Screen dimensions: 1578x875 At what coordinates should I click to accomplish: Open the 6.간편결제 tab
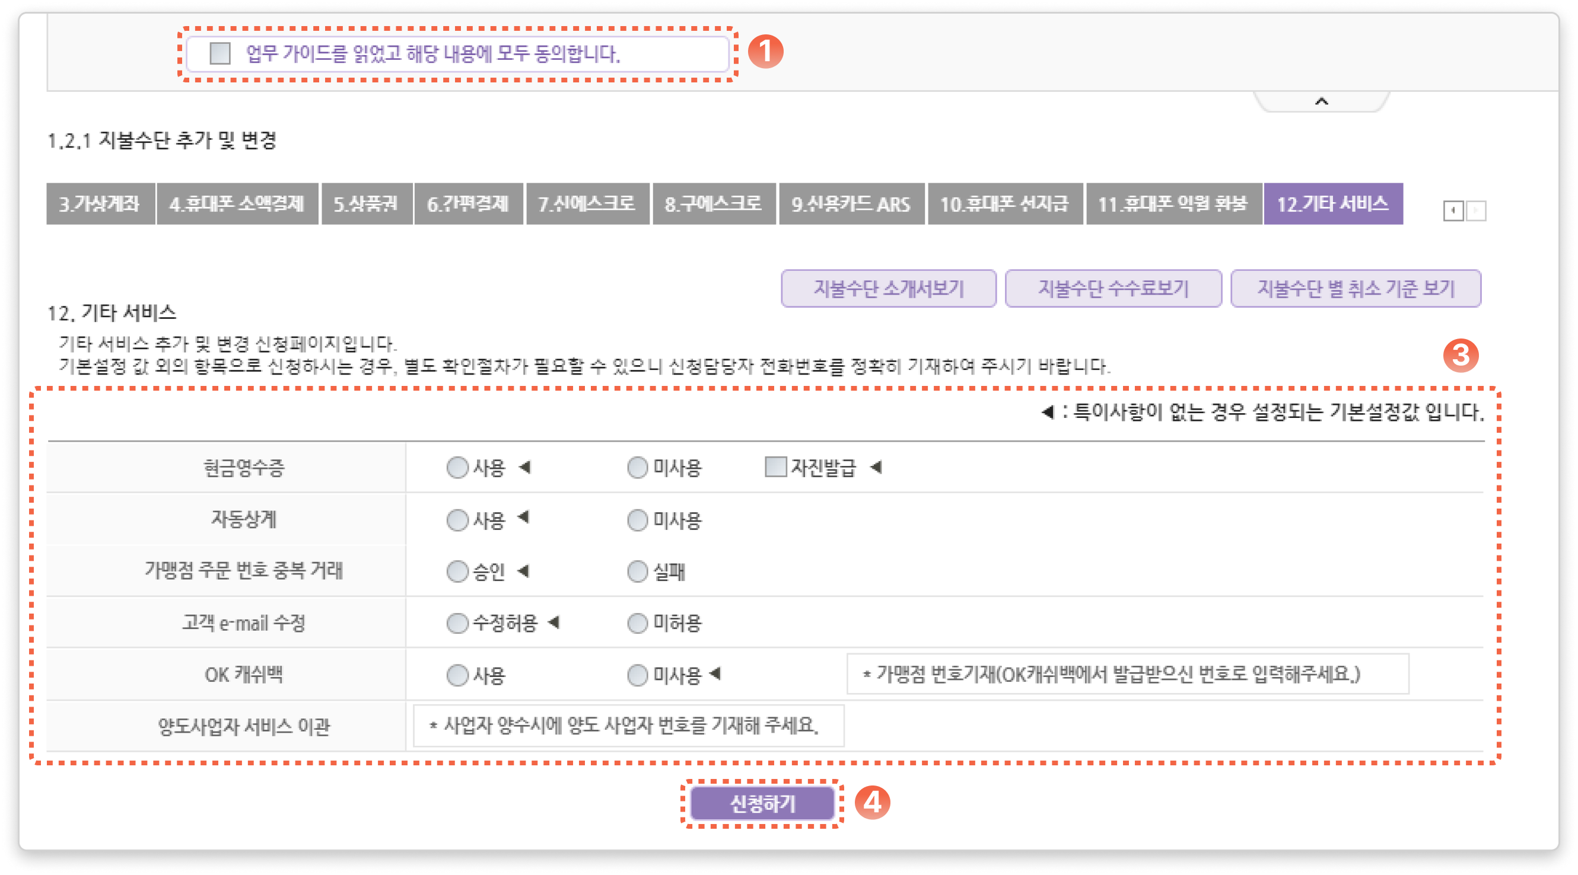(x=469, y=204)
